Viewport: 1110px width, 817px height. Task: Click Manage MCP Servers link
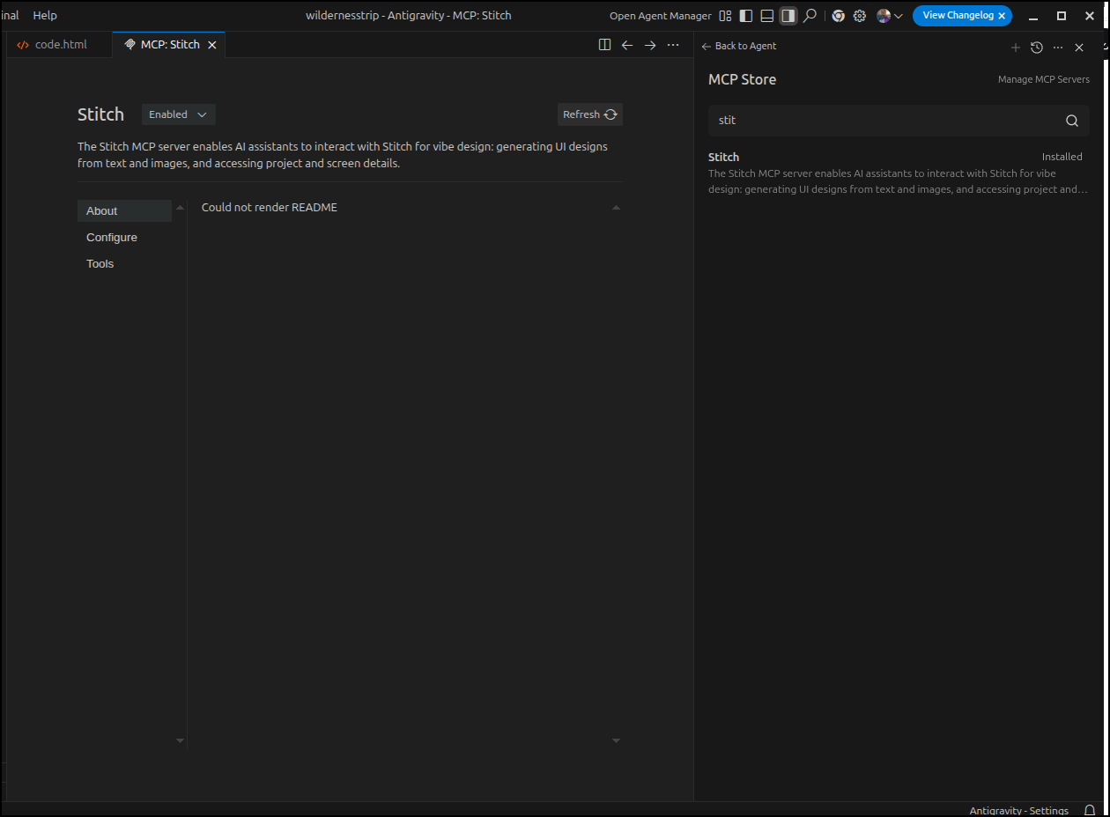click(x=1043, y=79)
